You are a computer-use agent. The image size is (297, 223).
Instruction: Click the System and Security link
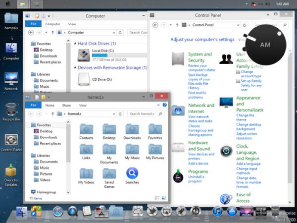(200, 57)
